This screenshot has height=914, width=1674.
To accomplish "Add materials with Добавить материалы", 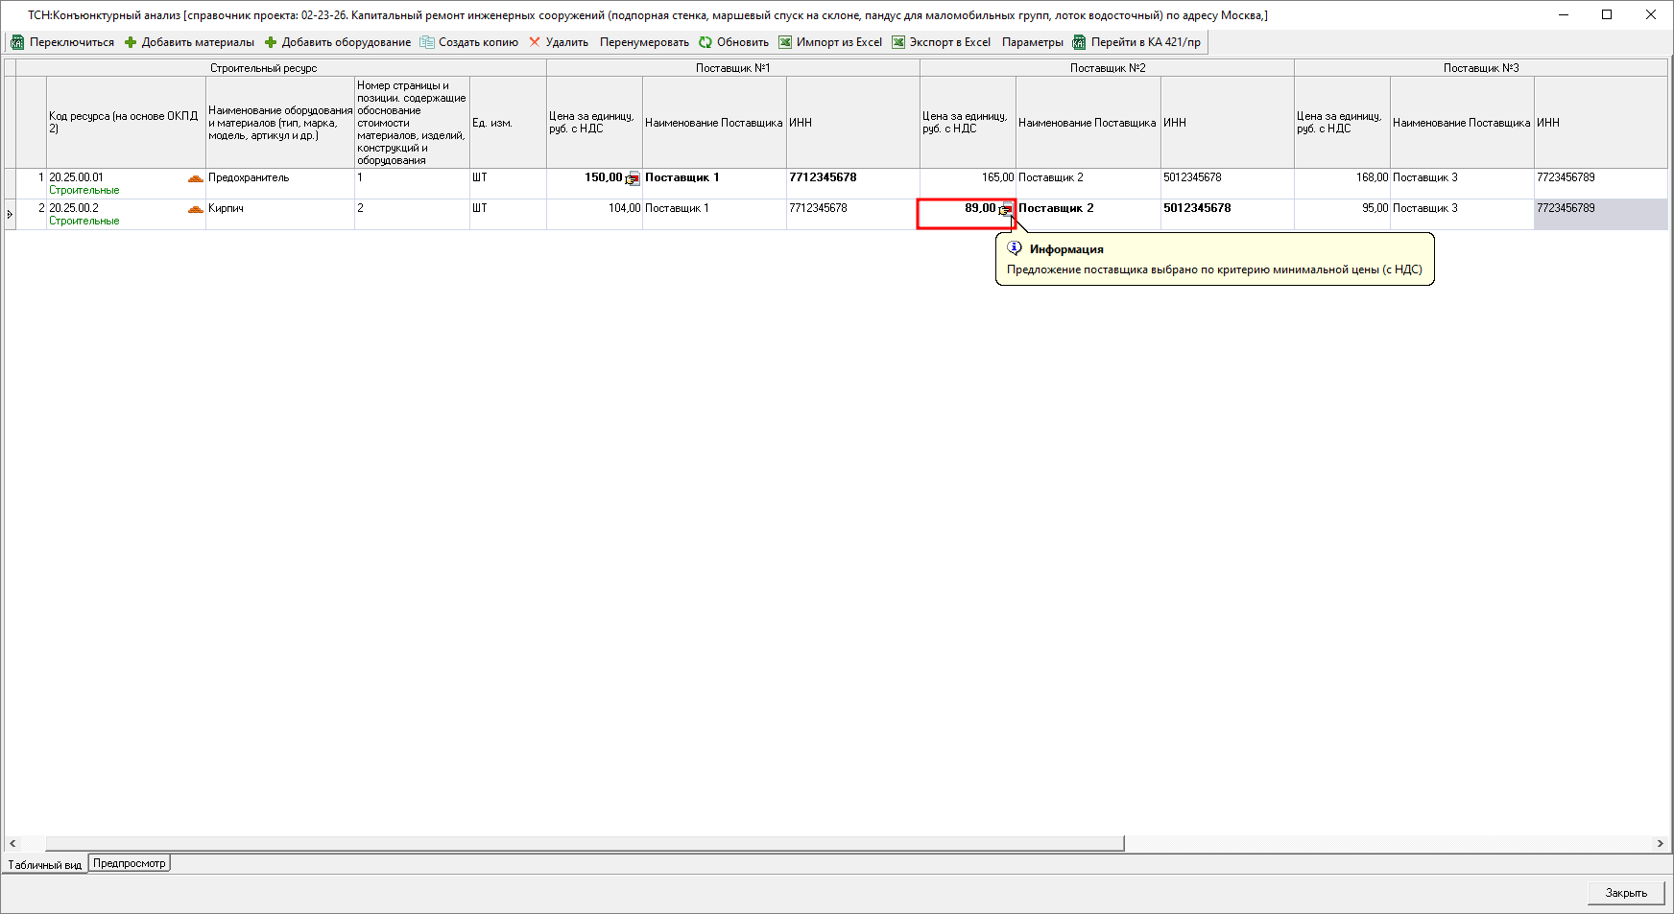I will pyautogui.click(x=189, y=42).
